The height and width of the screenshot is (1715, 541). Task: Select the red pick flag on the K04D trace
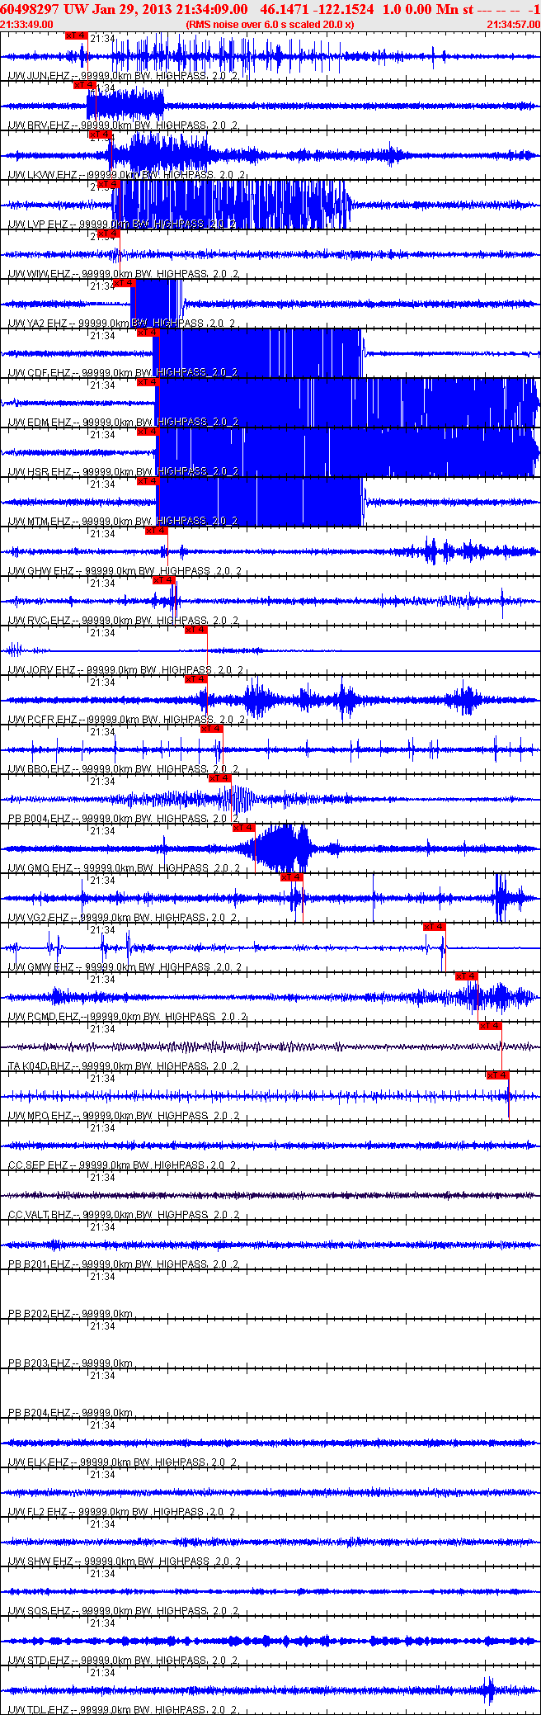490,1026
